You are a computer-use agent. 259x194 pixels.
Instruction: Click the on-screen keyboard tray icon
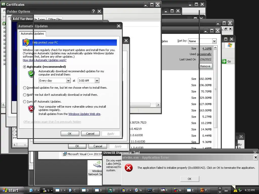[226, 190]
